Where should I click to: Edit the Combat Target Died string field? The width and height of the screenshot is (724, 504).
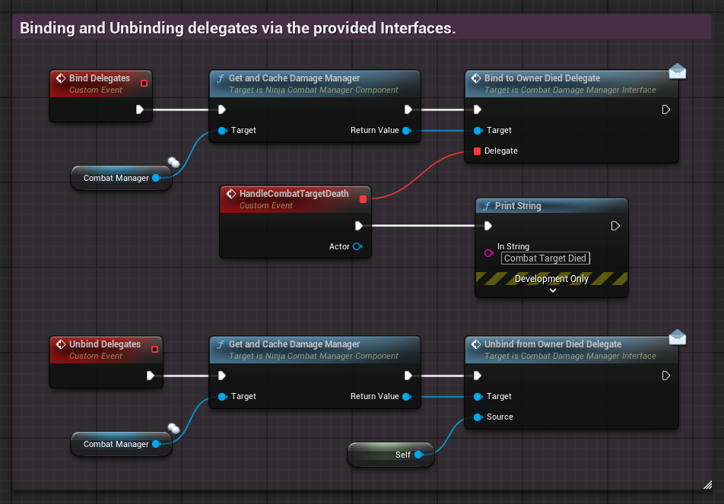(x=545, y=258)
